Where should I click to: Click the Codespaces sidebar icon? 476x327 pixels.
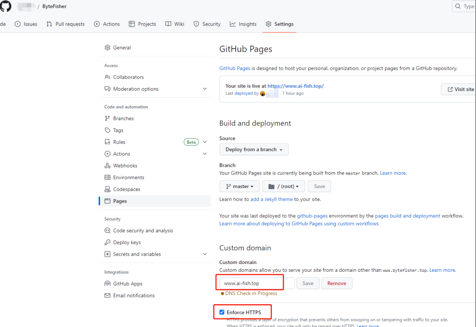click(108, 189)
